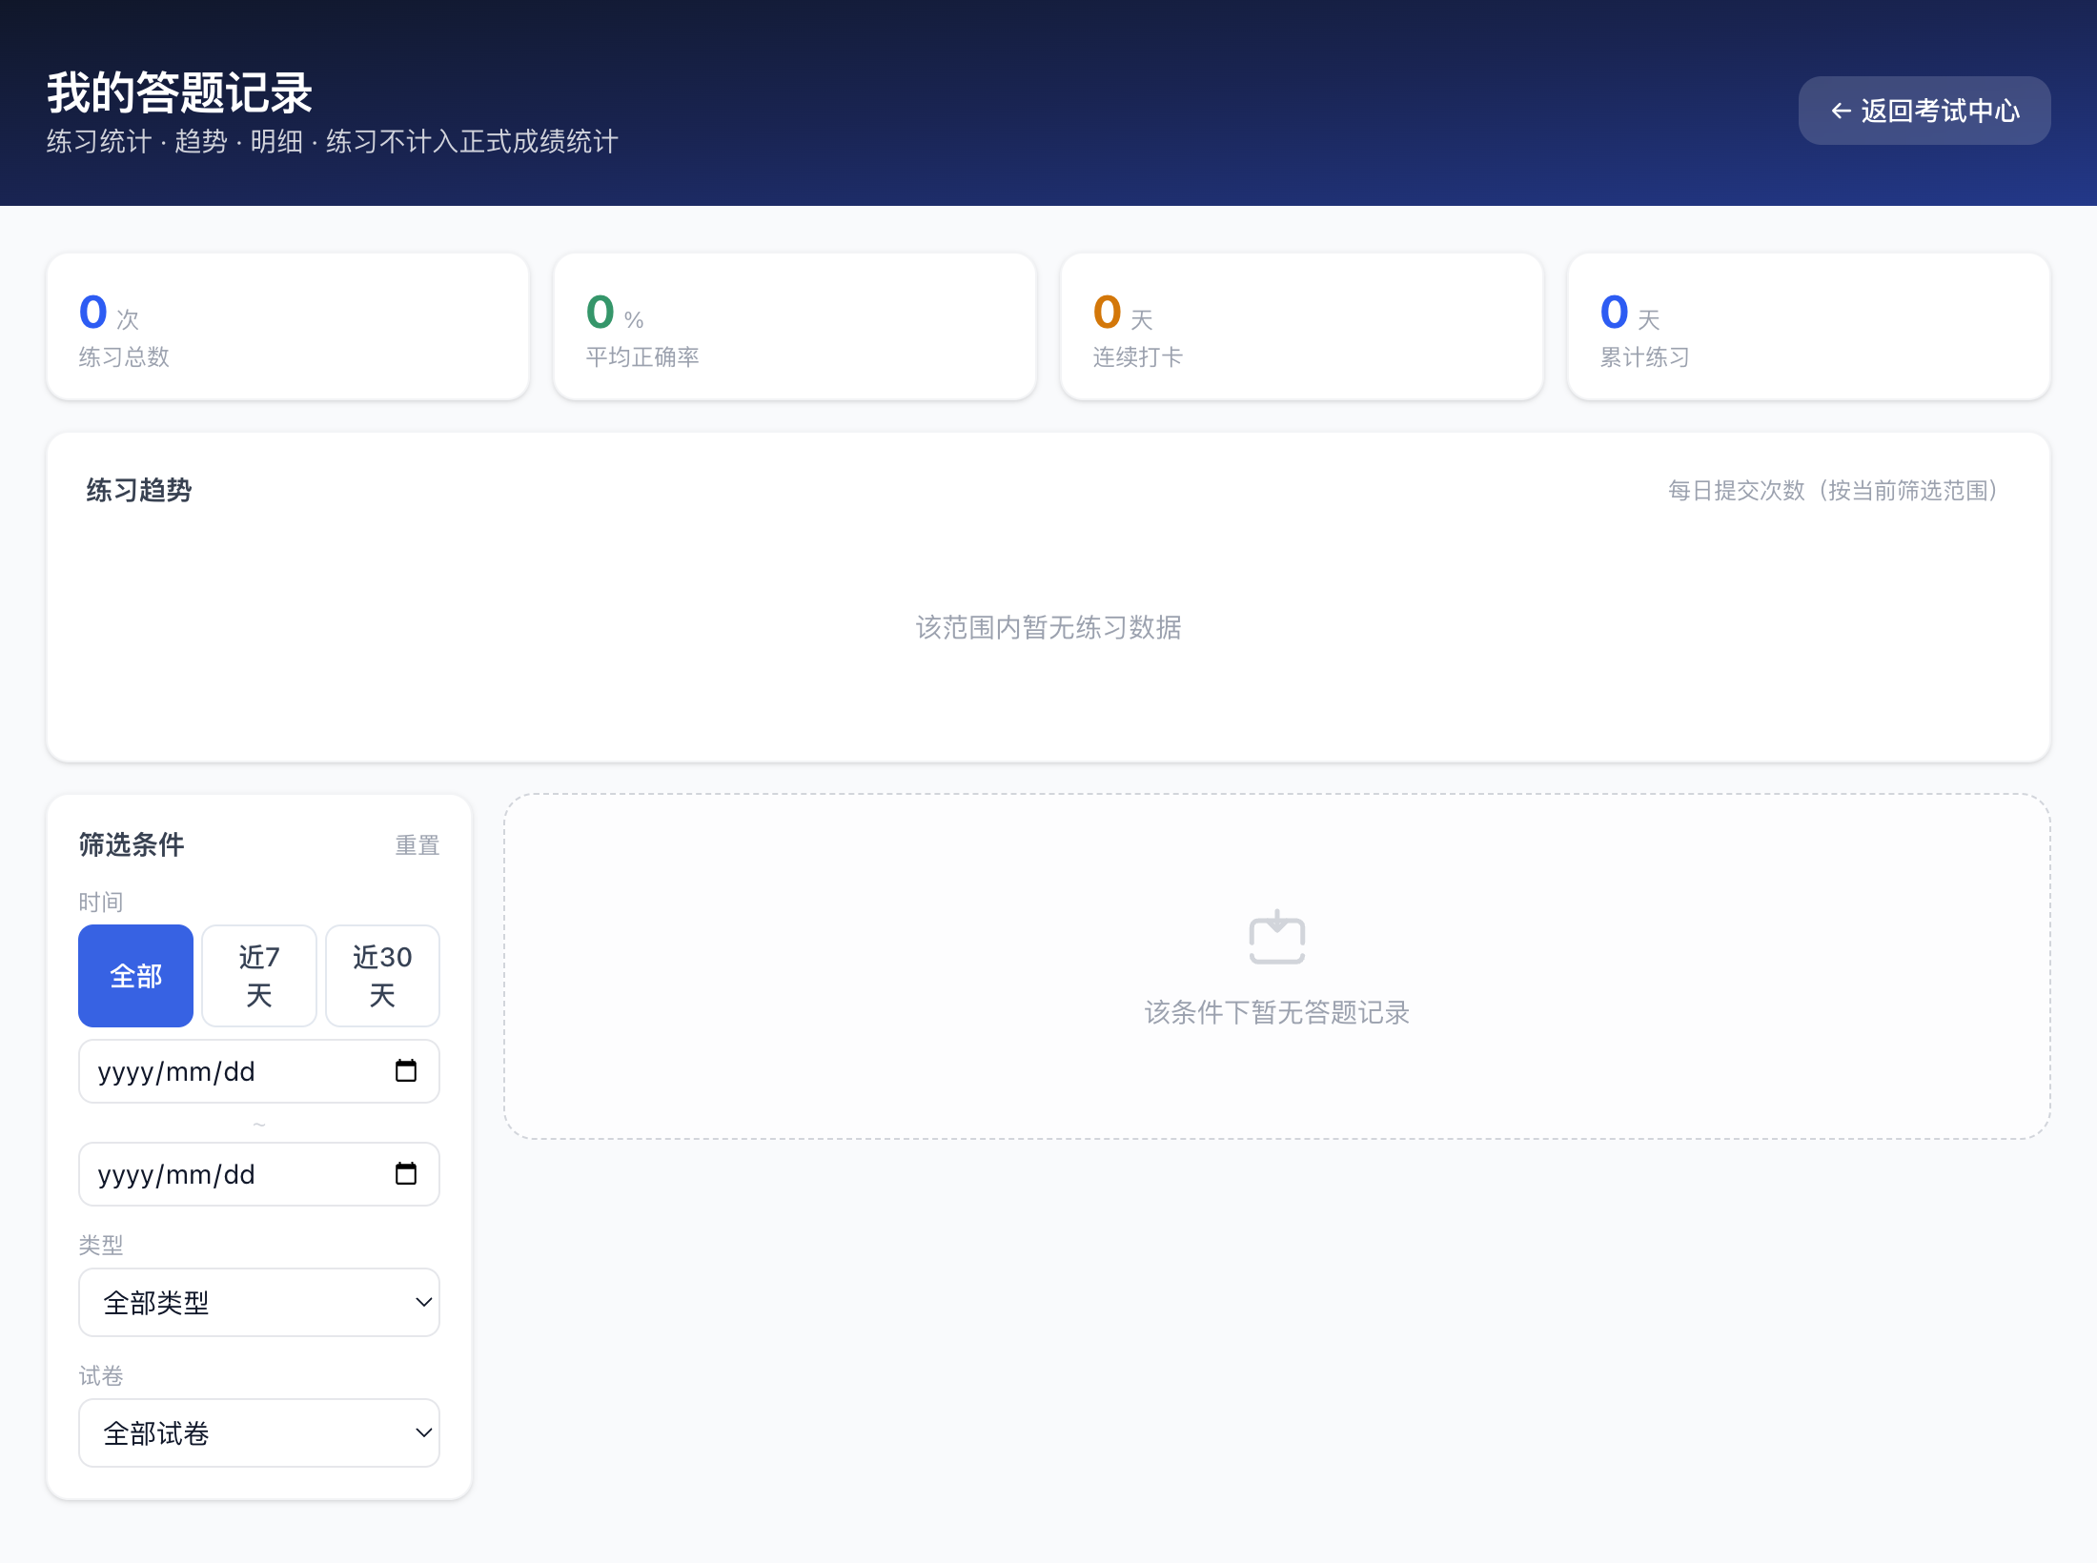This screenshot has height=1563, width=2097.
Task: Click the 练习趋势 heading
Action: click(x=139, y=490)
